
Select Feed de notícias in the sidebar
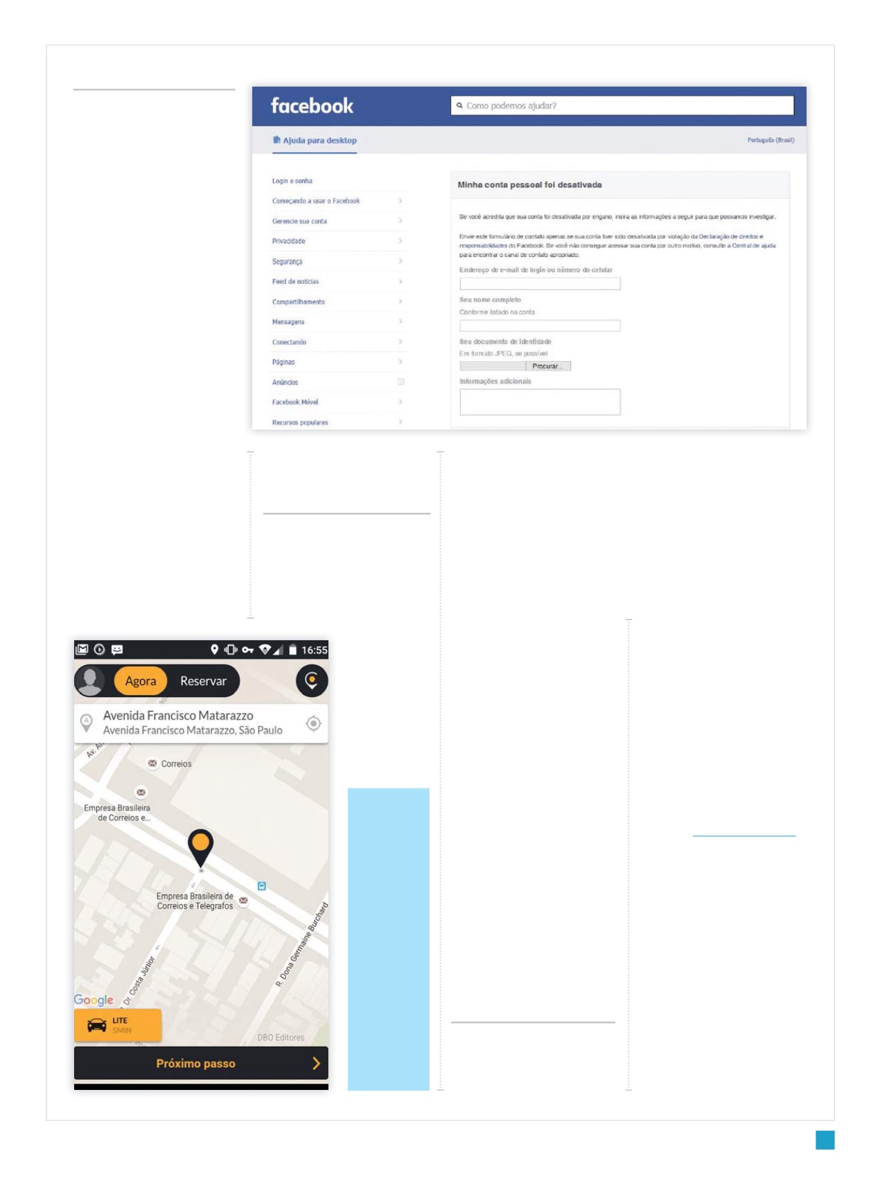pos(295,281)
